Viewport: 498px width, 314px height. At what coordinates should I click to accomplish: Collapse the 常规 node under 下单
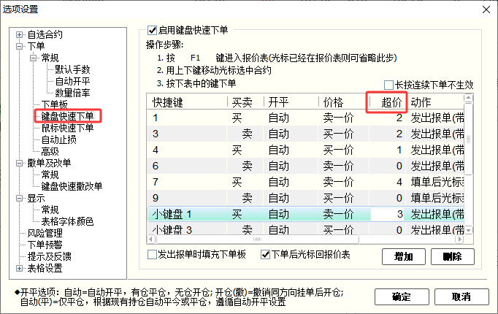coord(34,58)
